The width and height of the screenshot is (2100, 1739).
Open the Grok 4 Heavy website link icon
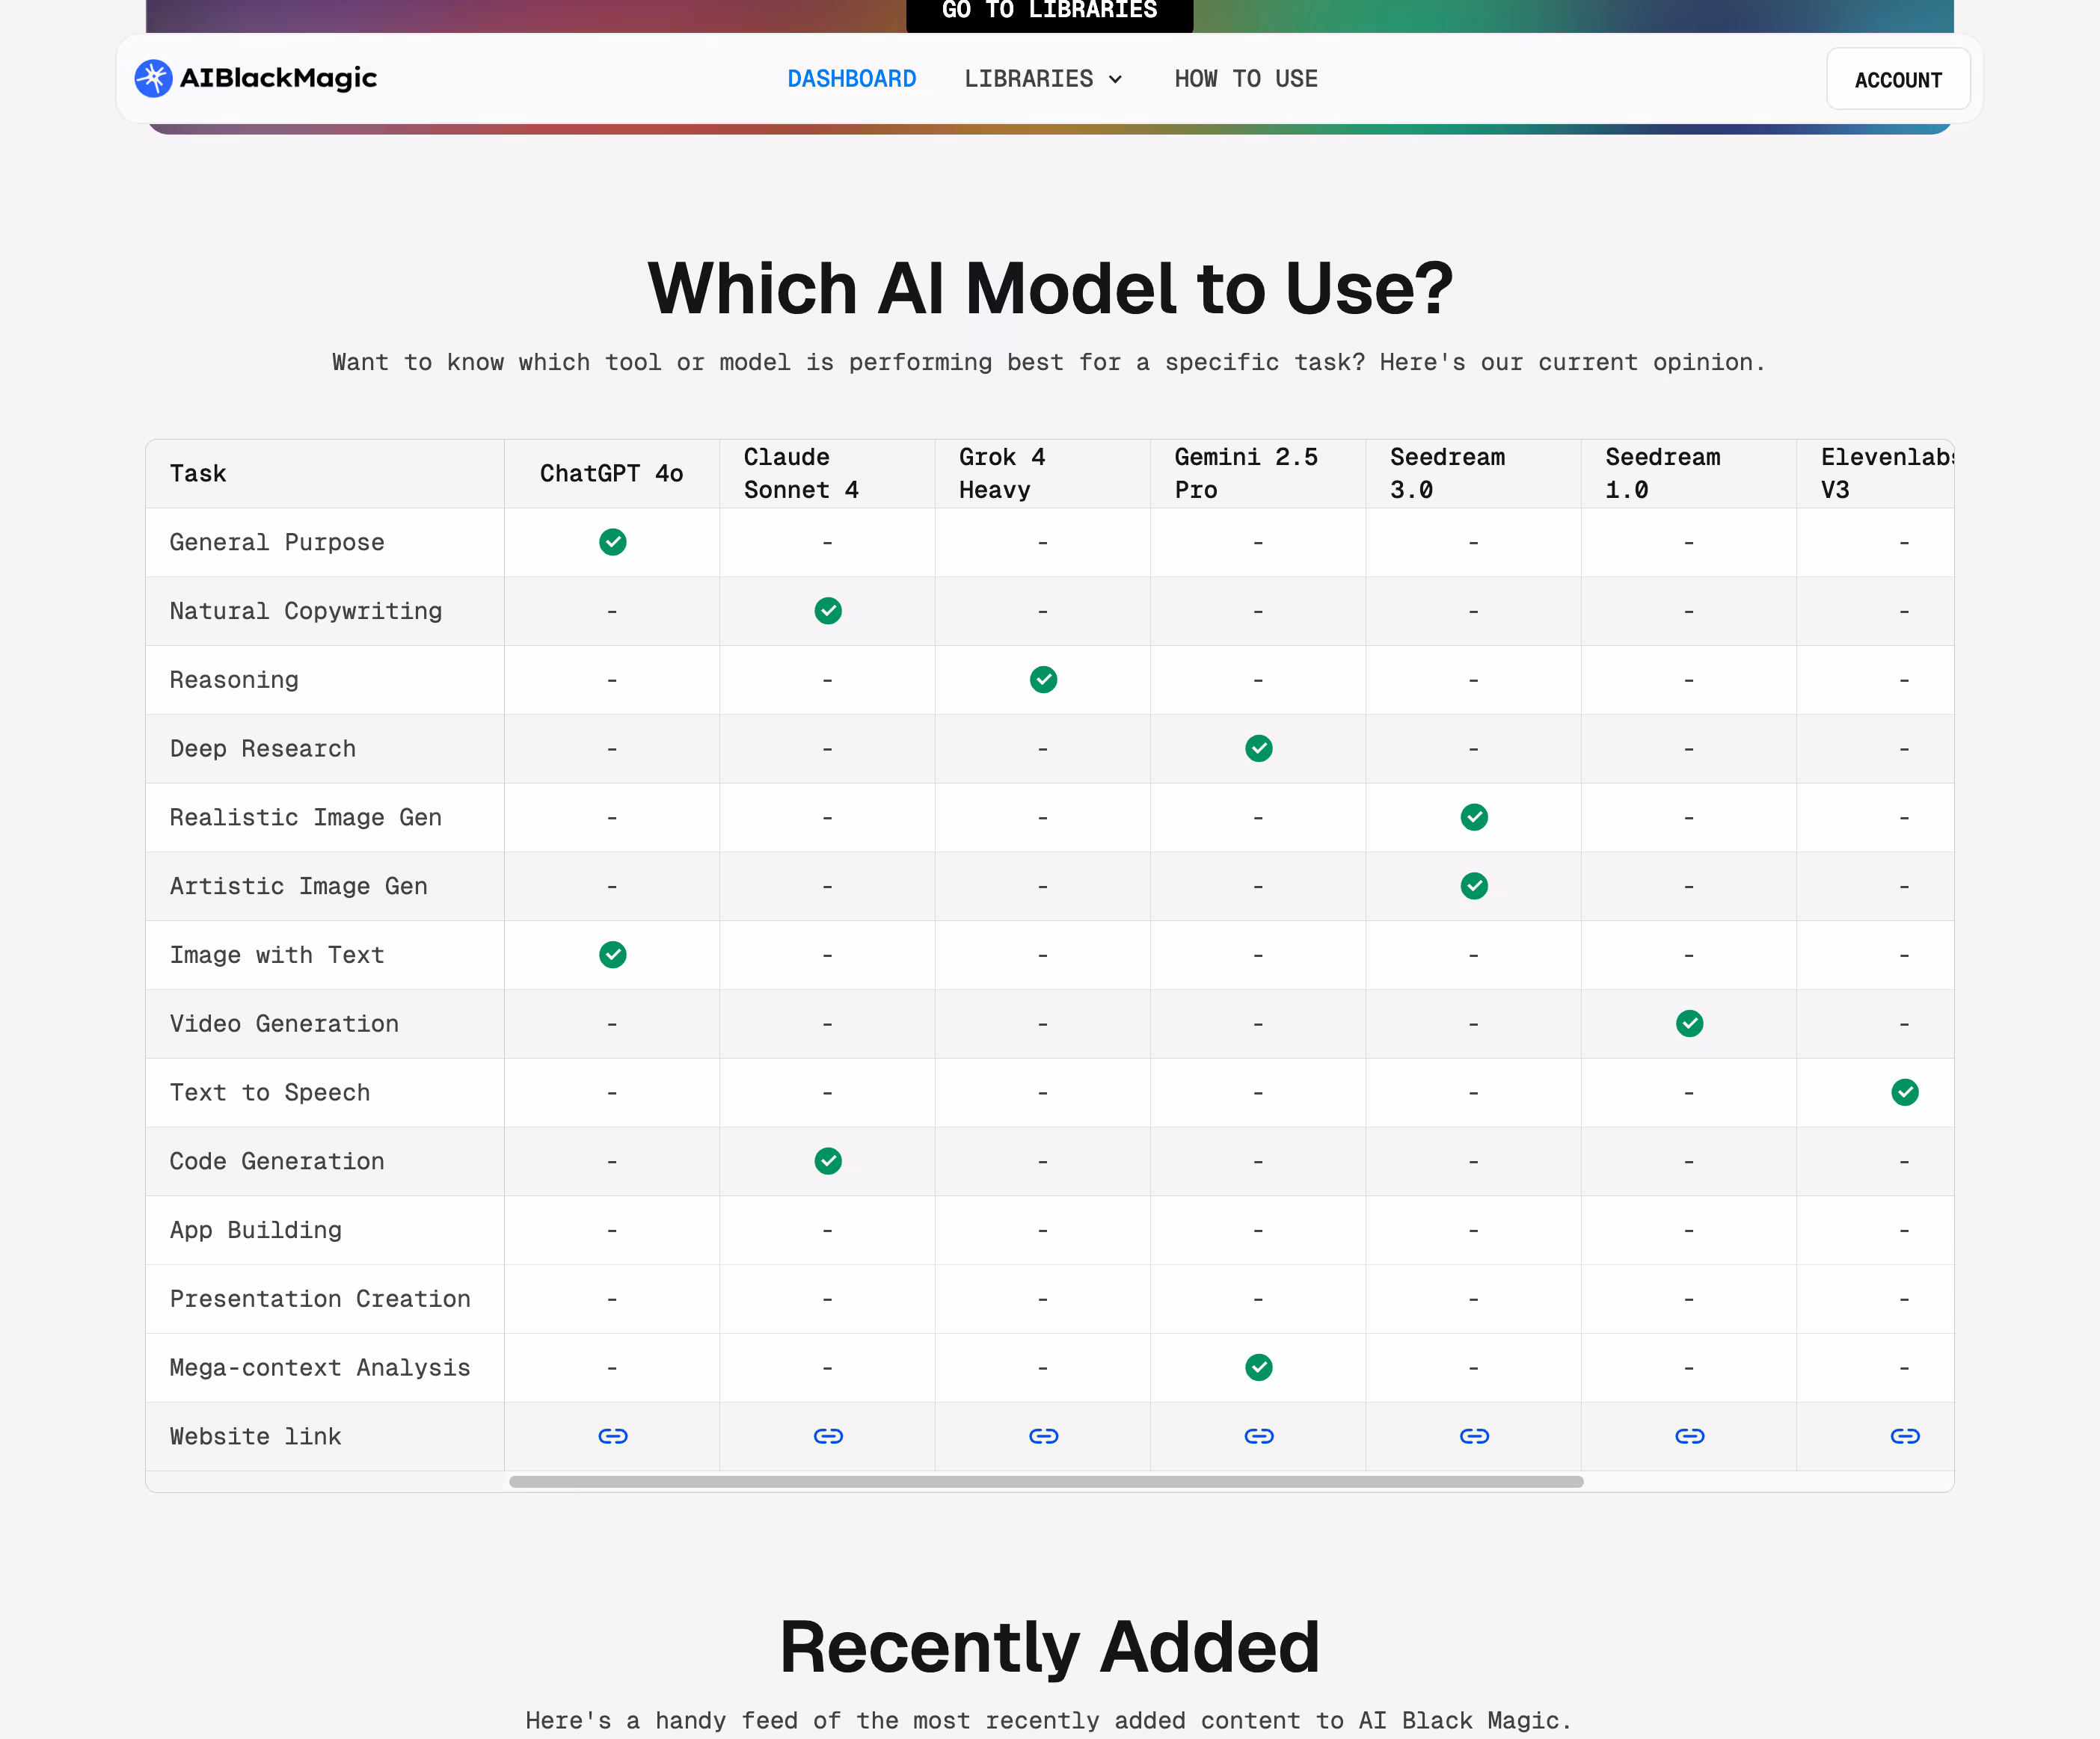coord(1043,1436)
